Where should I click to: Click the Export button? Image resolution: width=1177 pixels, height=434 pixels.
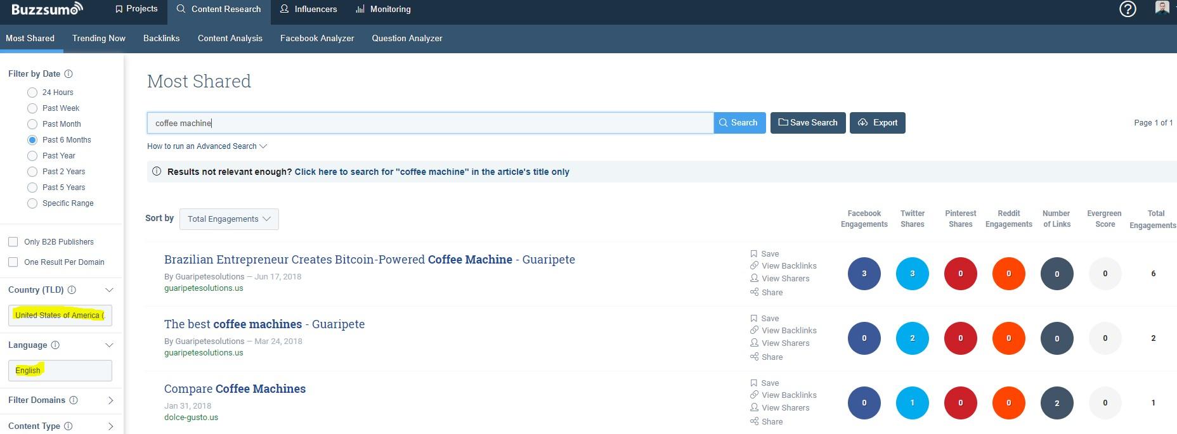click(x=878, y=123)
